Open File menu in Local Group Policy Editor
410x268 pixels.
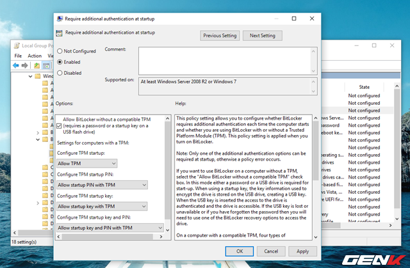point(18,56)
